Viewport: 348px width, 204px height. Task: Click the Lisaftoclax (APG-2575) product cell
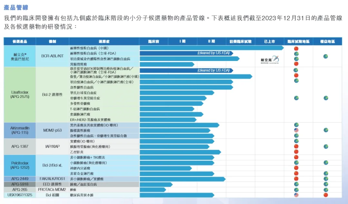[20, 94]
